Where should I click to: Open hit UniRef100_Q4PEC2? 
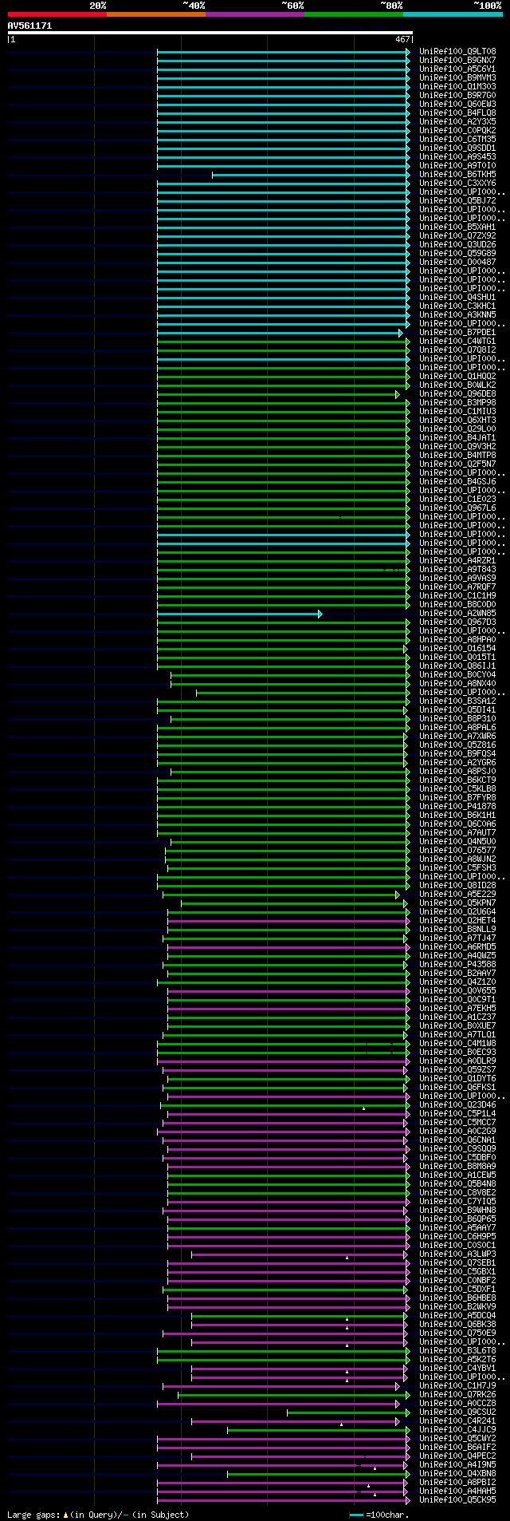pos(457,1456)
